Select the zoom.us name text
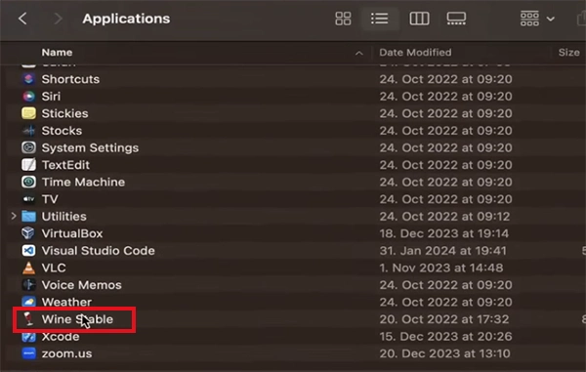Screen dimensions: 586x372 coord(66,353)
